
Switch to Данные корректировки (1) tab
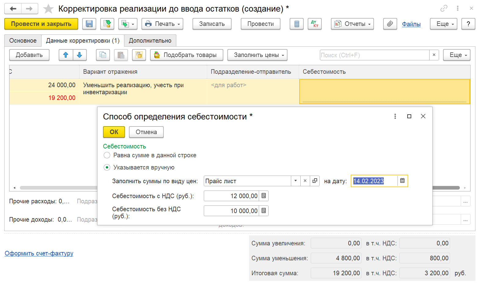point(83,41)
